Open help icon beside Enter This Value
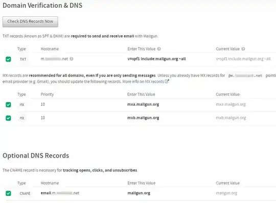The image size is (276, 203). 159,49
